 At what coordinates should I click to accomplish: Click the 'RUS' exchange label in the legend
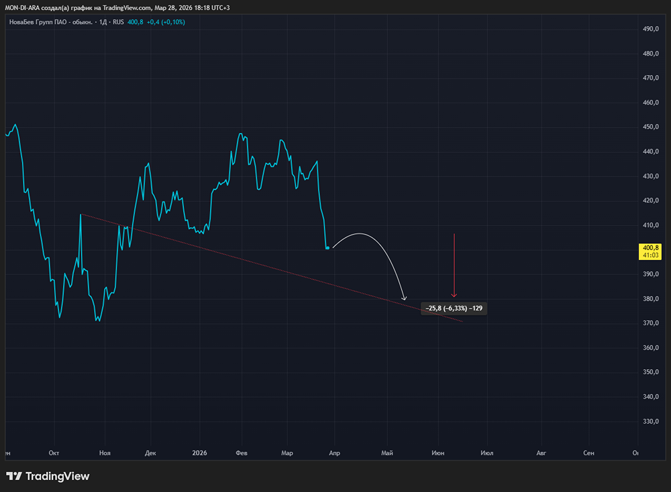pyautogui.click(x=118, y=22)
